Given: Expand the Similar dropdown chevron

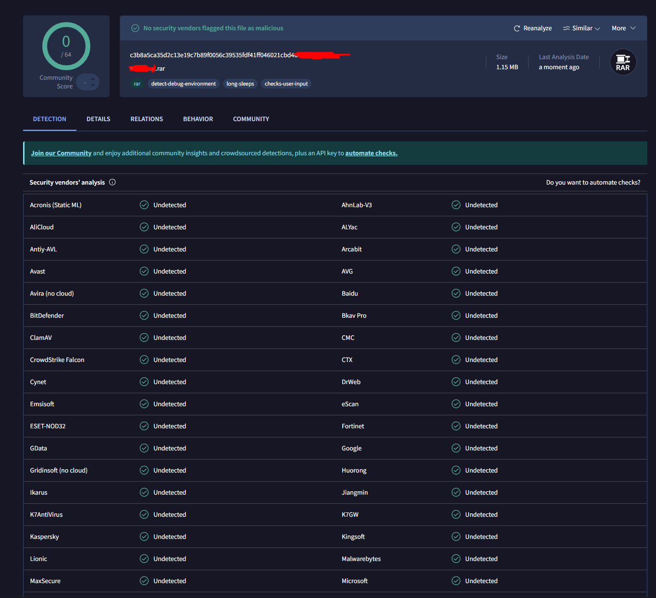Looking at the screenshot, I should coord(597,29).
